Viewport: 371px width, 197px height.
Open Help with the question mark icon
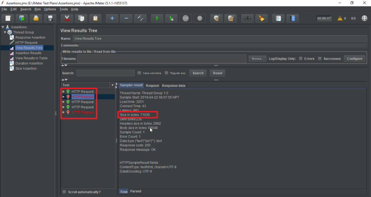tap(293, 18)
